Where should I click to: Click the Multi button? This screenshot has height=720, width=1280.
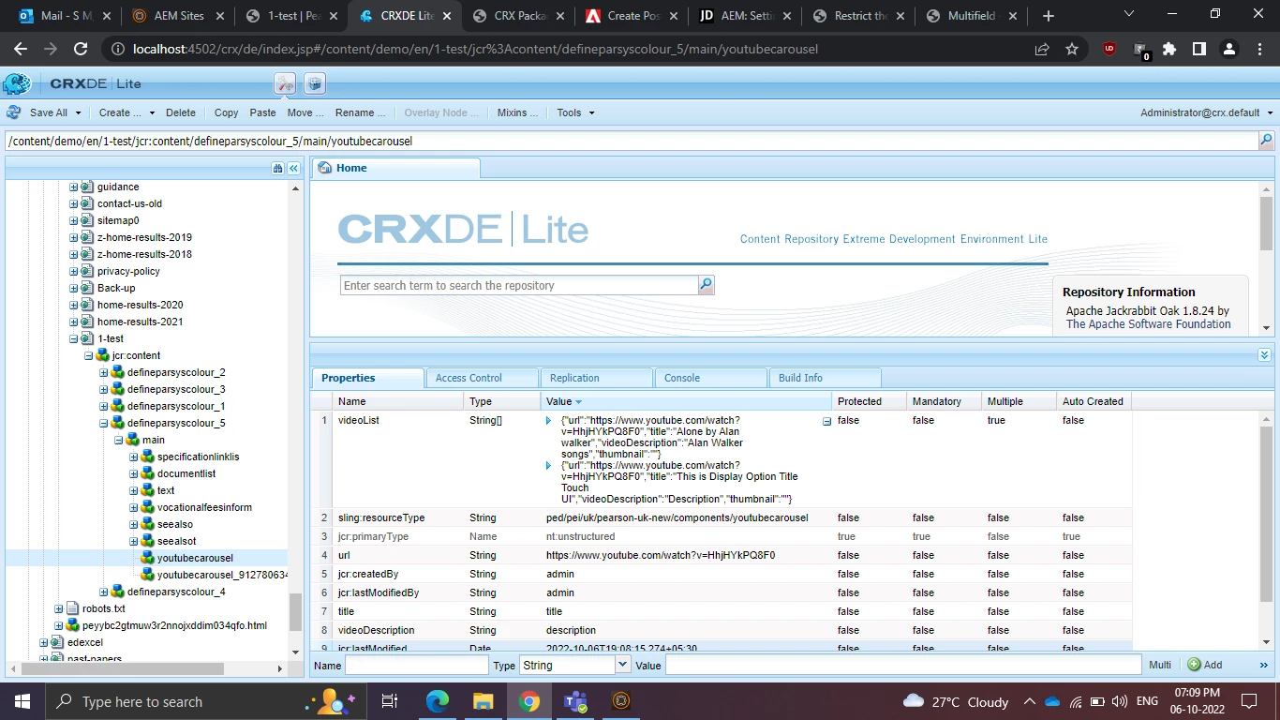click(x=1160, y=665)
